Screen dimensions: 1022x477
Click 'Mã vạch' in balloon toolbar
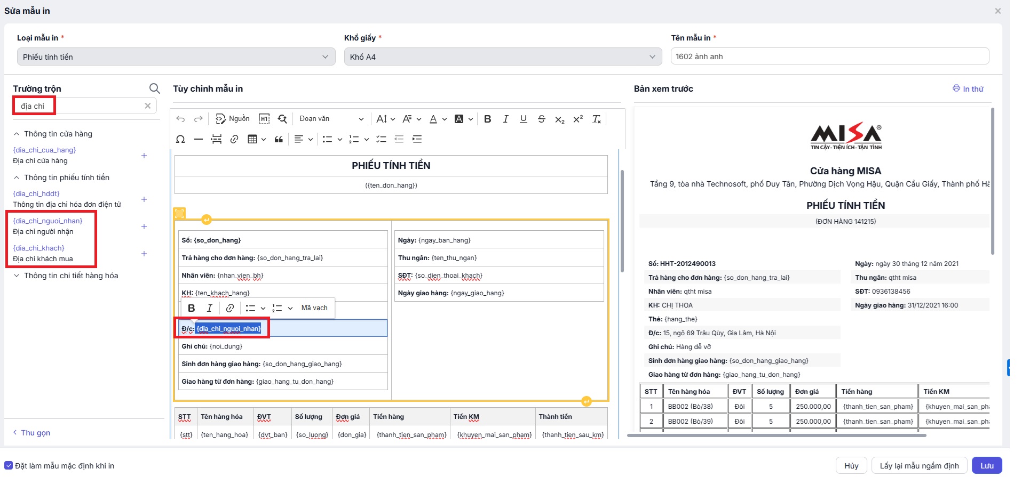click(314, 308)
